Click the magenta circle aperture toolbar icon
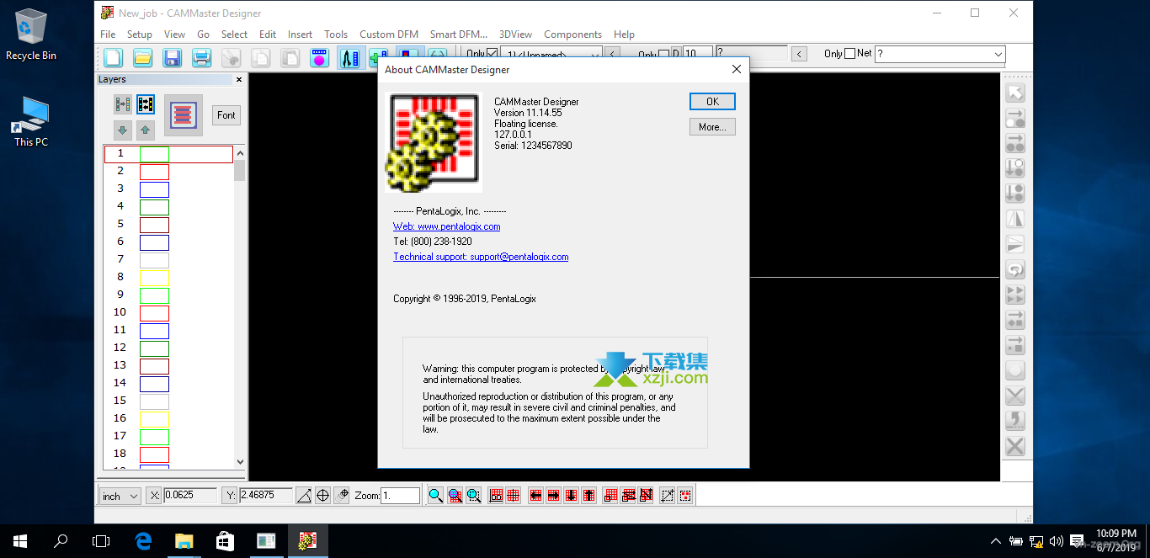This screenshot has height=558, width=1150. [319, 57]
